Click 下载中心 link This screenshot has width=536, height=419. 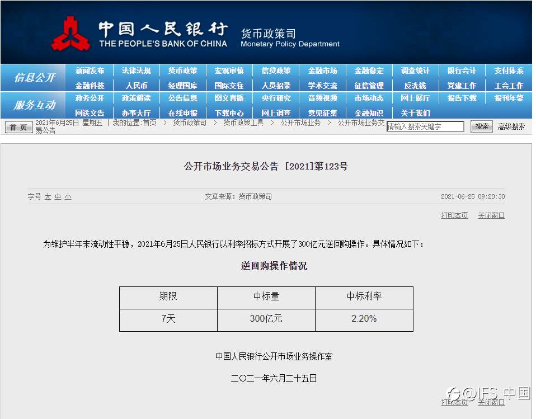(229, 113)
